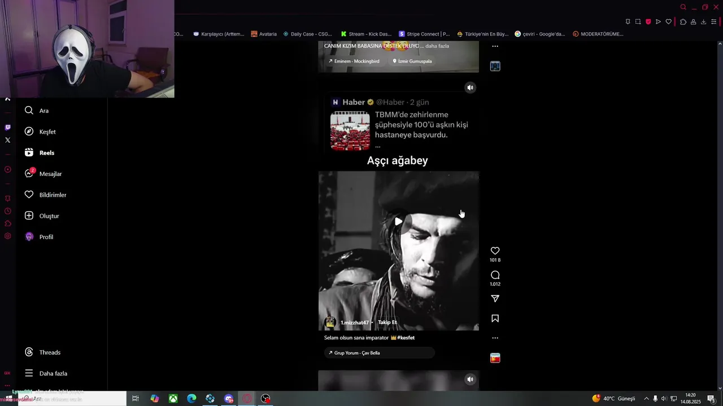The image size is (723, 406).
Task: Open the top reel's audio thumbnail
Action: 495,66
